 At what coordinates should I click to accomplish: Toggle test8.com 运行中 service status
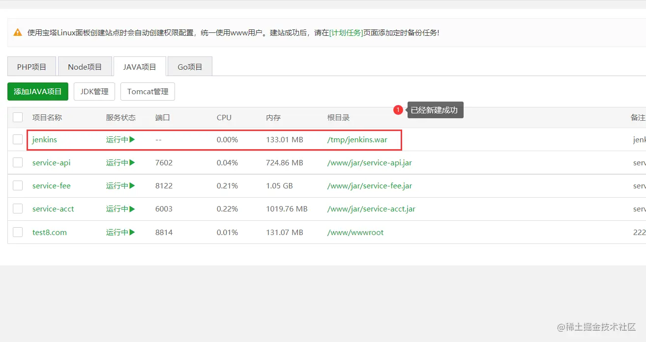pos(120,232)
